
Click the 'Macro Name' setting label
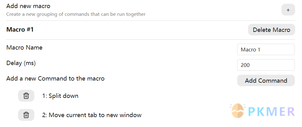(24, 47)
